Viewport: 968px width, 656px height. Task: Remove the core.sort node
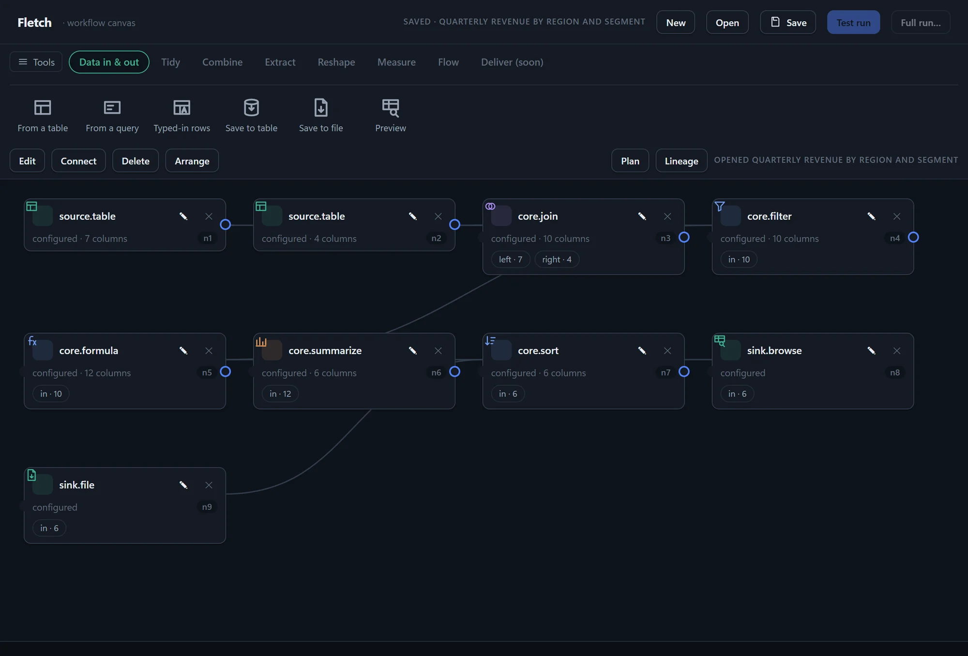tap(667, 351)
